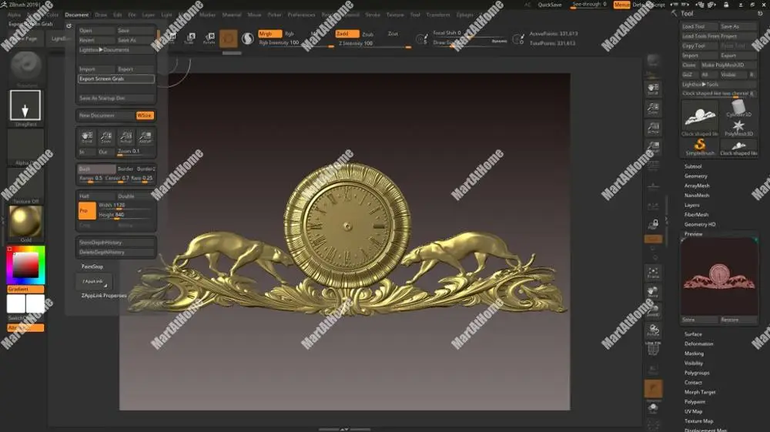
Task: Expand the ArrayMesh subpalette
Action: 697,186
